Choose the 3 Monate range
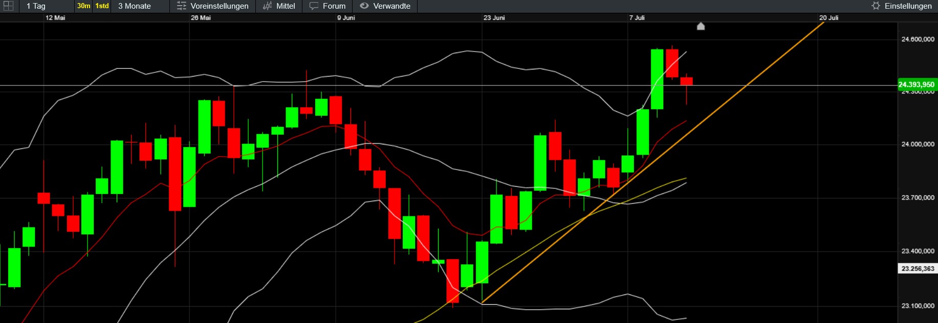Viewport: 938px width, 323px height. coord(135,6)
